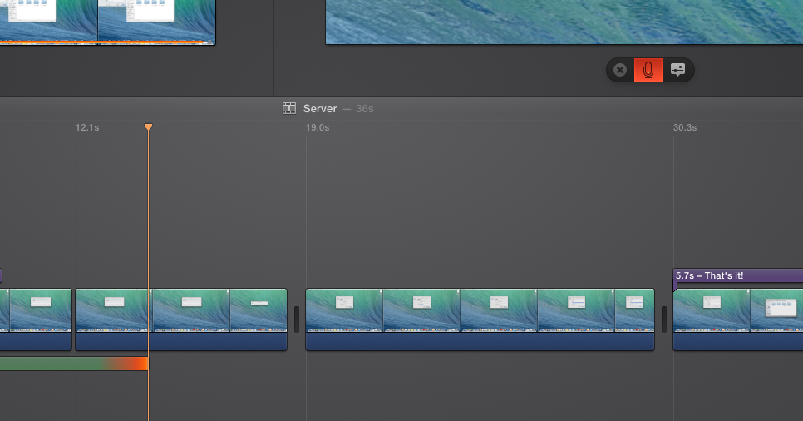The image size is (803, 421).
Task: Select the transition marker before the 19.0s clip
Action: point(297,319)
